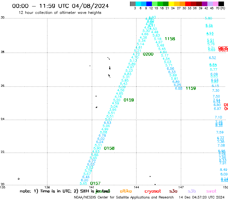Click the wave height value 5.20 beside 0159
This screenshot has width=228, height=200.
(x=117, y=100)
